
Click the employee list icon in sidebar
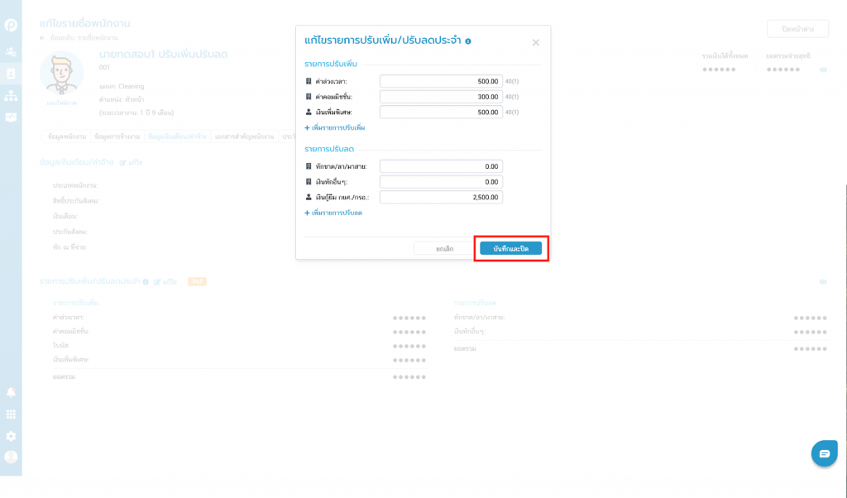pos(11,74)
